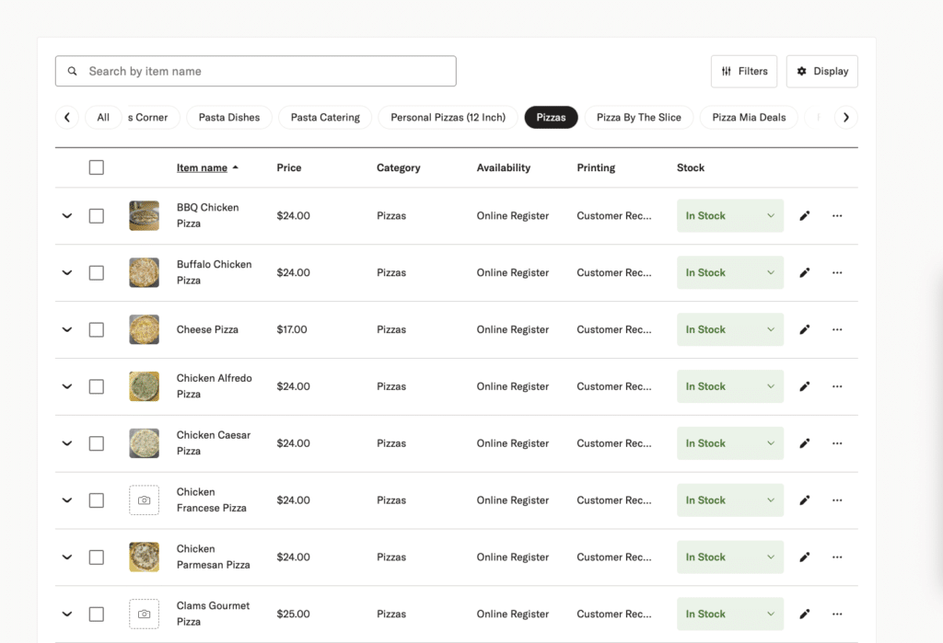Open three-dot menu for Chicken Parmesan Pizza
943x643 pixels.
[x=837, y=557]
